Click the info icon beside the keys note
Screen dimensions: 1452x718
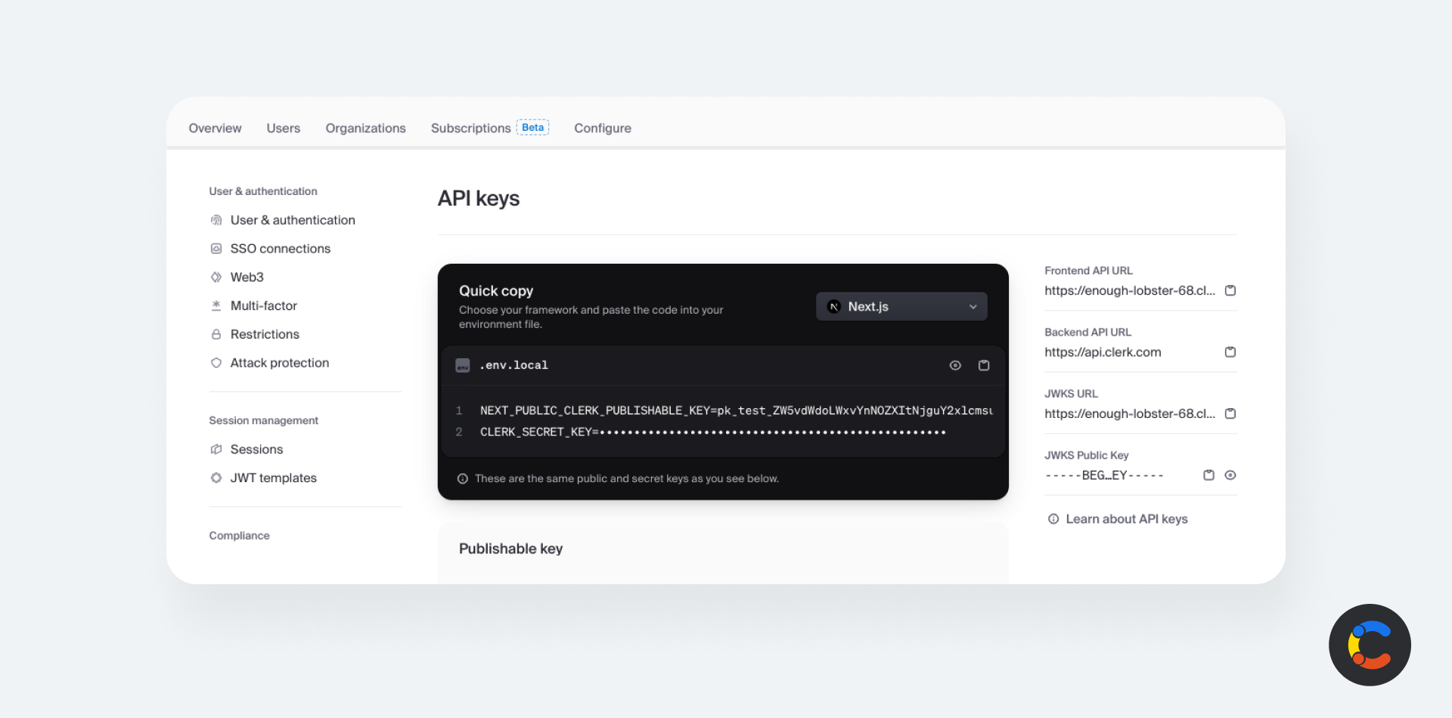(x=463, y=479)
